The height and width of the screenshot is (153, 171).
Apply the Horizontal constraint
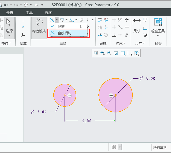114,27
